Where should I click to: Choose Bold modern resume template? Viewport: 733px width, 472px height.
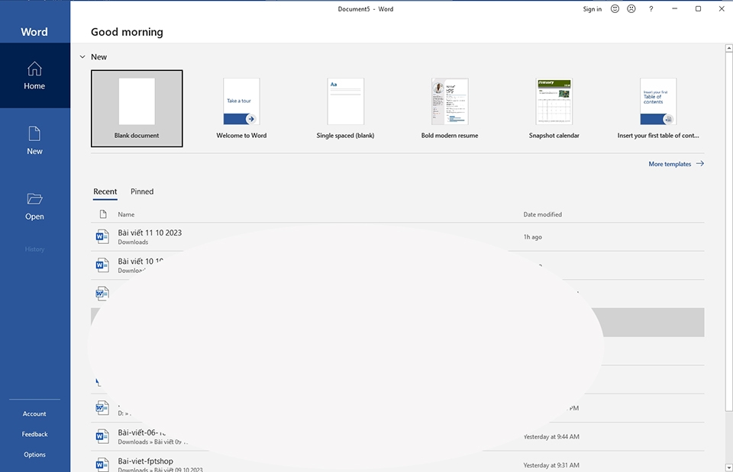[450, 108]
